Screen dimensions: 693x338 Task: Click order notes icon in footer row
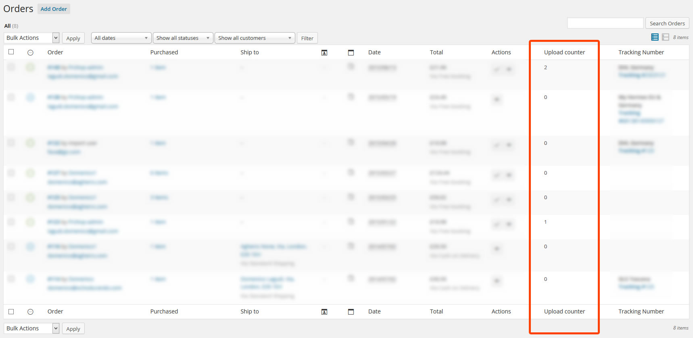351,312
